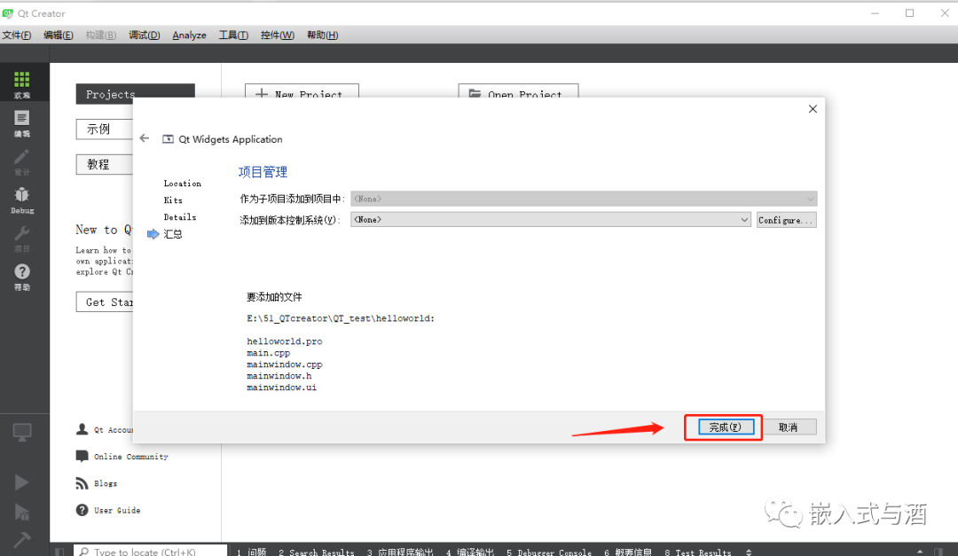Open the kit selector monitor icon
The image size is (958, 556).
22,433
